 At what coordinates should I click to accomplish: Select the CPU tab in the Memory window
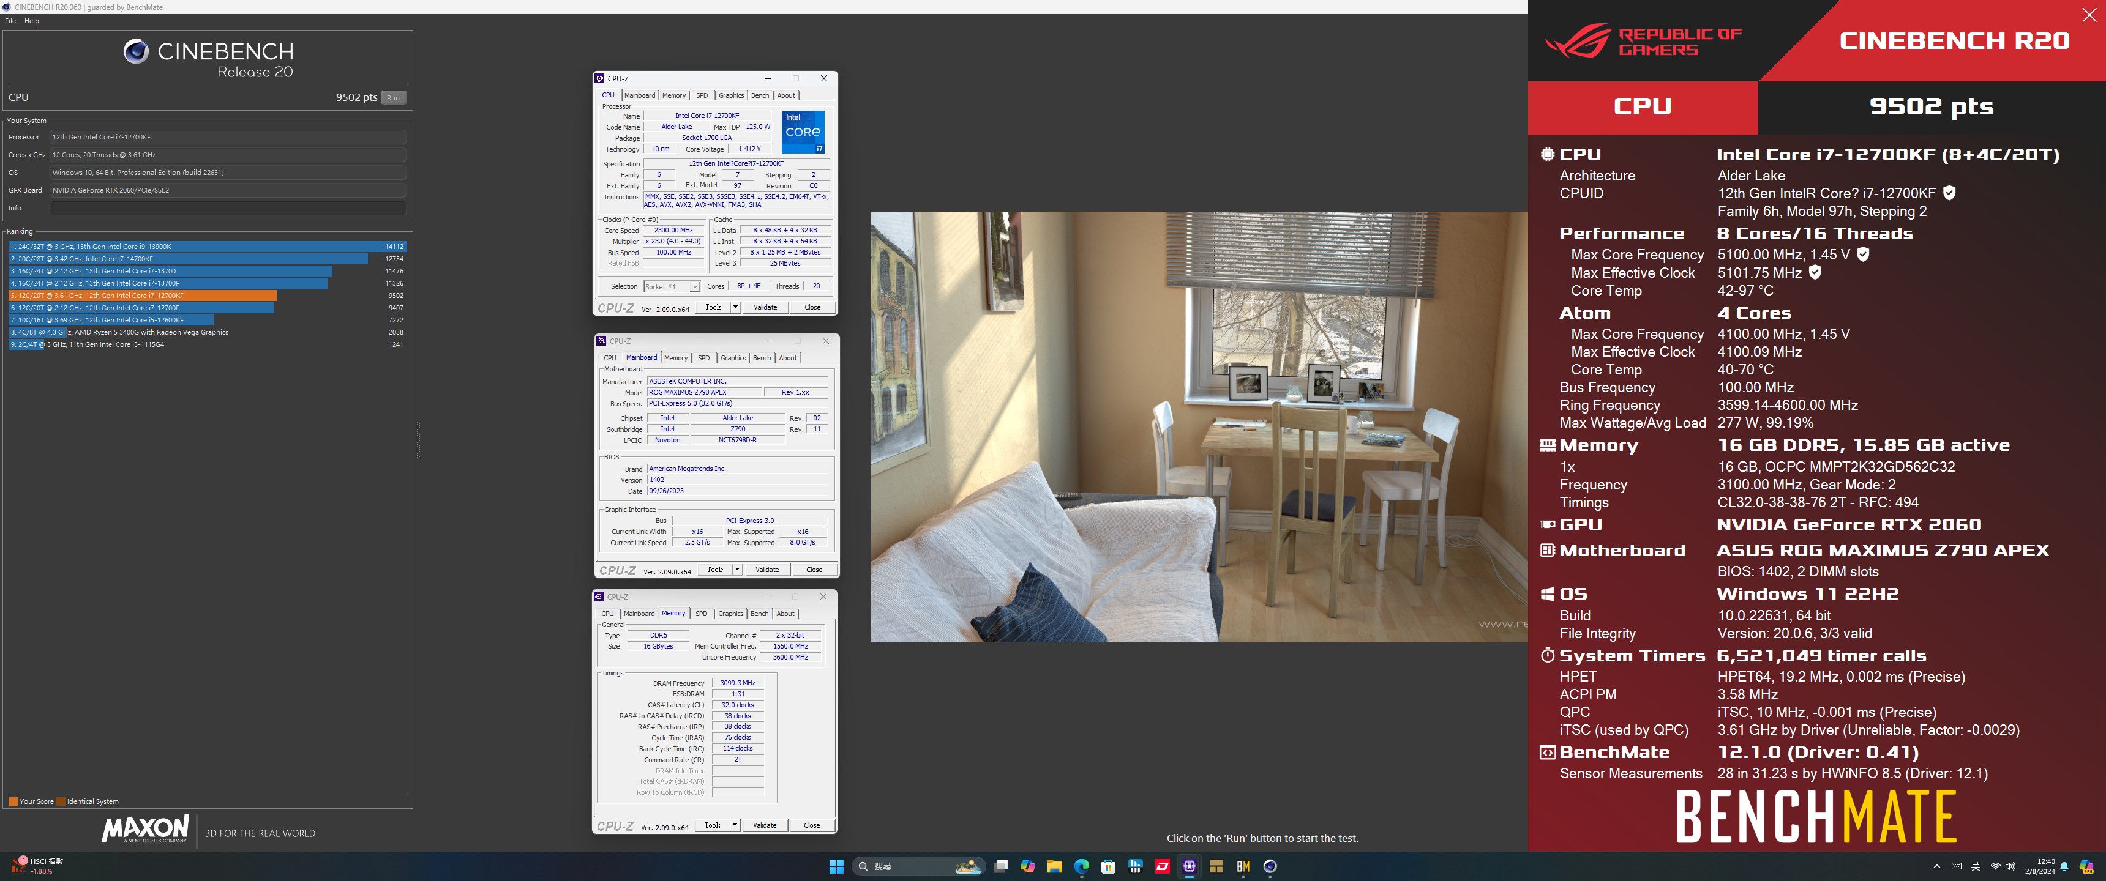coord(607,614)
